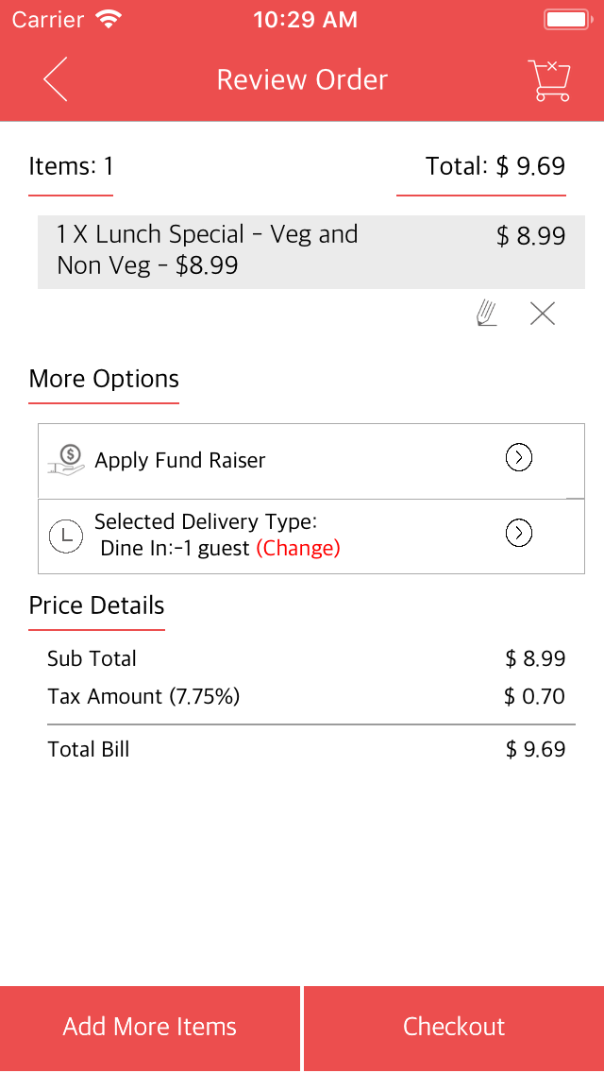
Task: Tap the Tax Amount (7.75%) line
Action: (143, 697)
